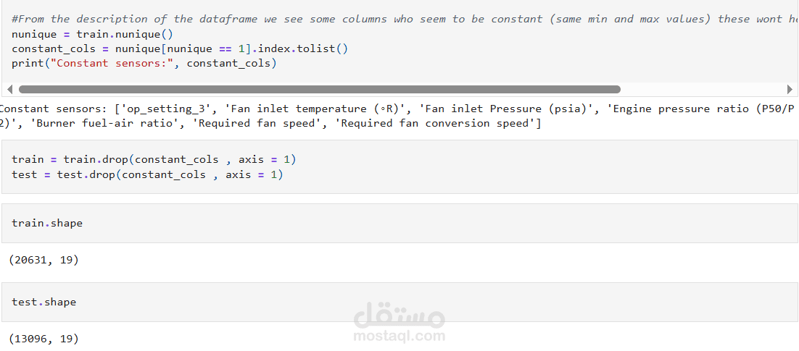The height and width of the screenshot is (351, 799).
Task: Click 'Required fan conversion speed' output text
Action: pos(437,123)
